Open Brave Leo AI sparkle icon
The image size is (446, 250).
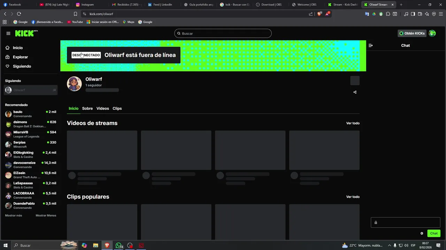(x=427, y=14)
